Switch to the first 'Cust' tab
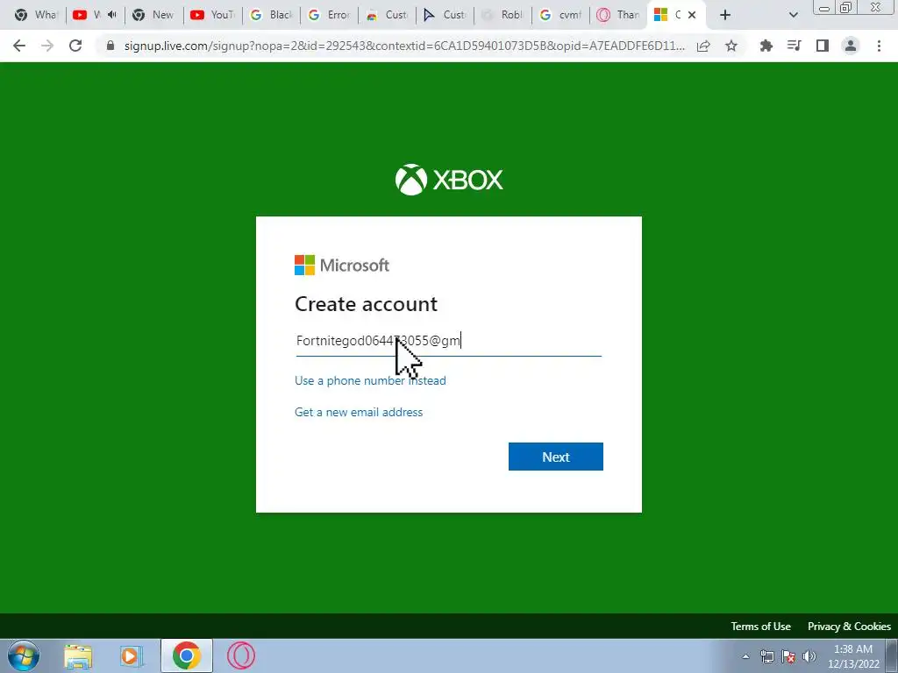The image size is (898, 673). click(387, 15)
